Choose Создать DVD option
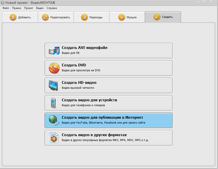Image resolution: width=218 pixels, height=169 pixels. point(108,68)
